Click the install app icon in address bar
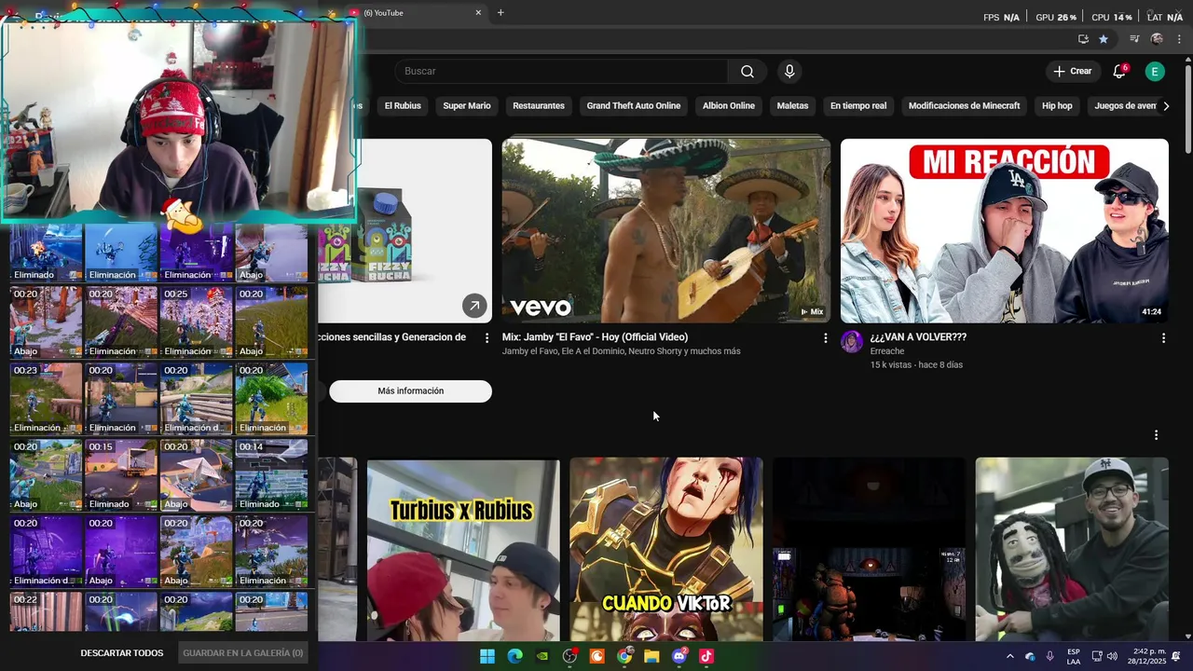The image size is (1193, 671). [1083, 39]
